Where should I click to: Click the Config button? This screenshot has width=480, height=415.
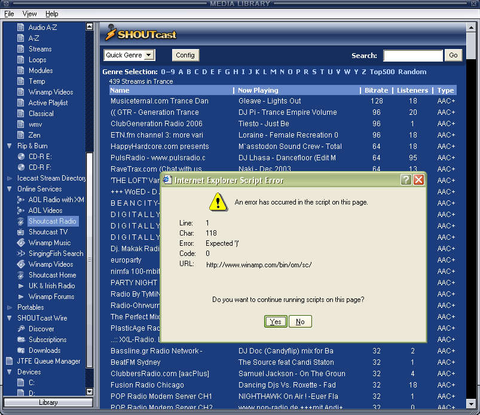pos(185,55)
